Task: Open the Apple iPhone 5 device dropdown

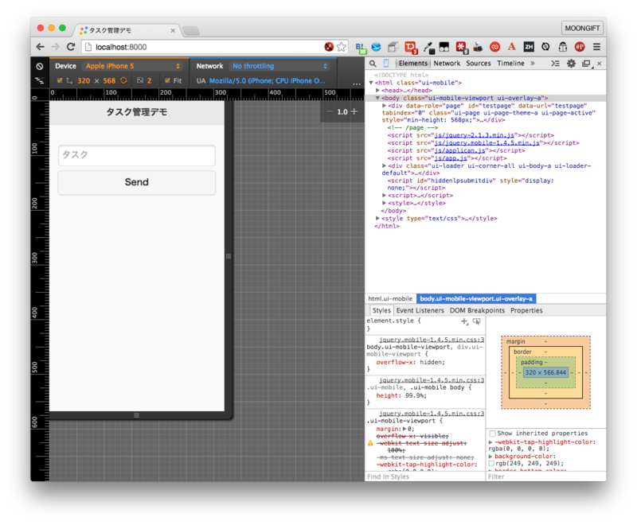Action: pos(131,66)
